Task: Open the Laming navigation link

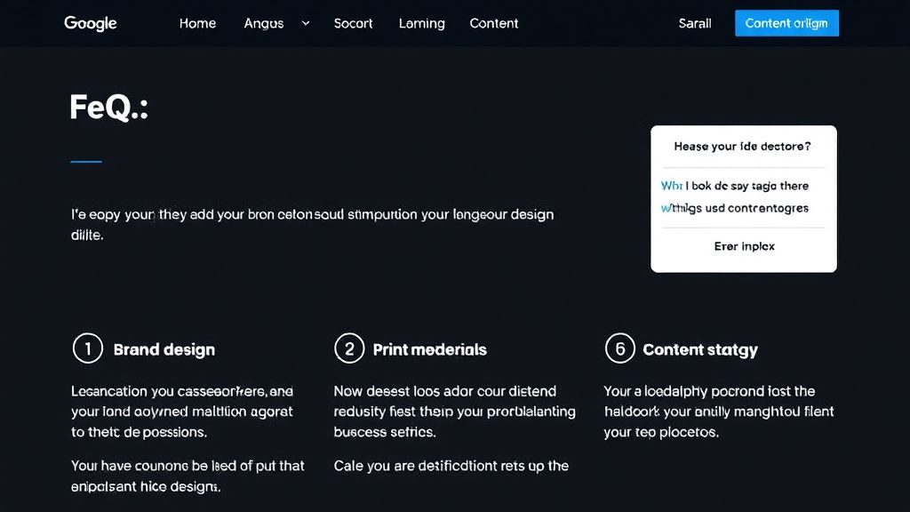Action: [422, 23]
